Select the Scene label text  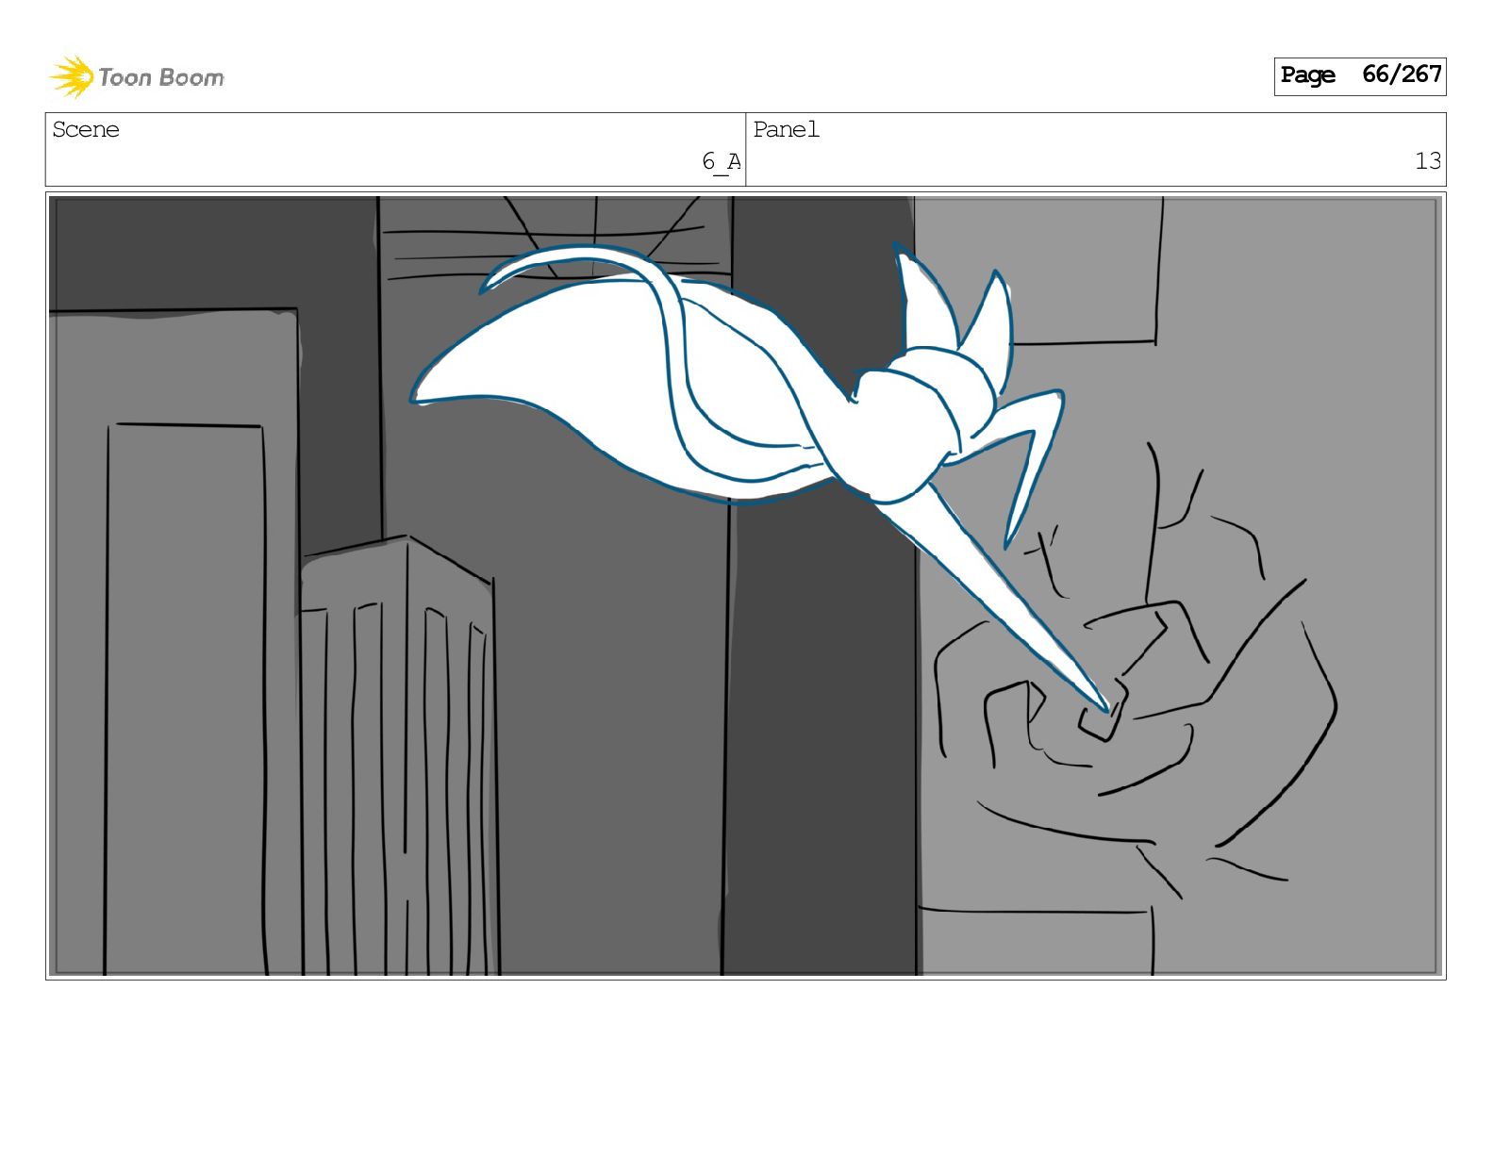tap(86, 130)
